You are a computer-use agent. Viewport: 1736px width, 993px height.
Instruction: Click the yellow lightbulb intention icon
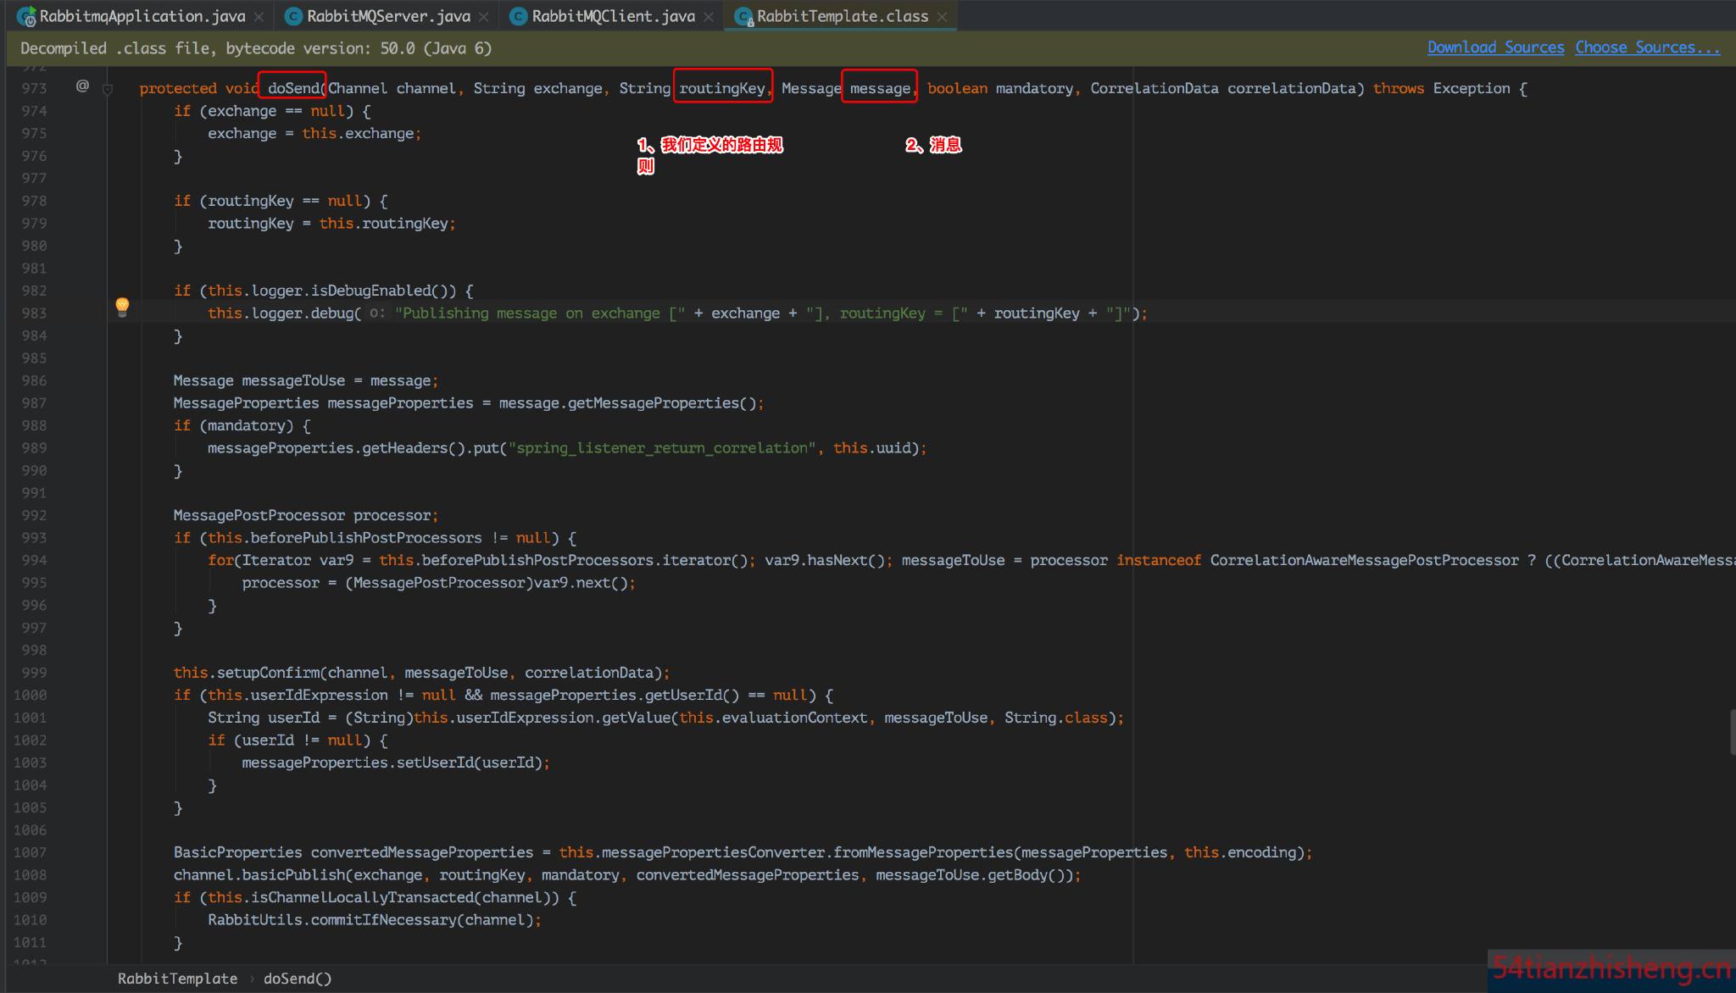122,306
